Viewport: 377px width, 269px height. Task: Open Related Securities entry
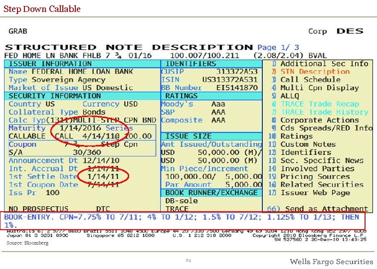[316, 184]
